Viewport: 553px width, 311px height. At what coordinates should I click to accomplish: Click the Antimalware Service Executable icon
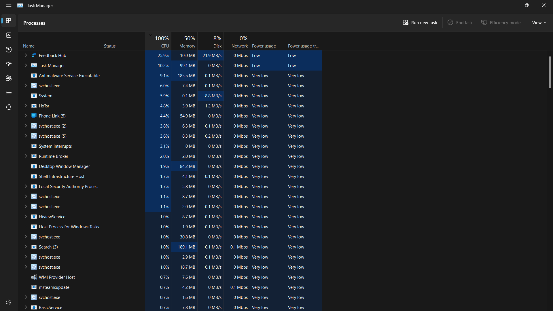point(34,75)
